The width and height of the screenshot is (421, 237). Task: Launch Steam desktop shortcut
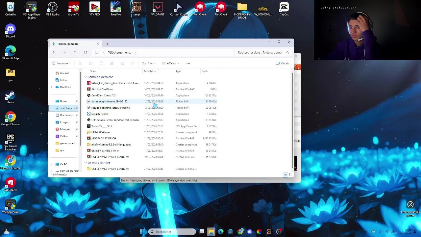[11, 97]
